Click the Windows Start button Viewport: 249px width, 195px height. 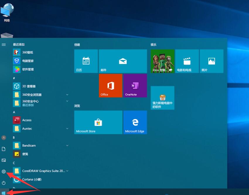click(4, 193)
